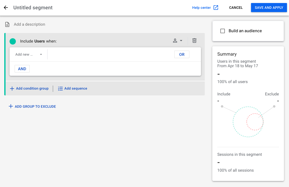This screenshot has width=289, height=187.
Task: Open the Help center external link icon
Action: 216,8
